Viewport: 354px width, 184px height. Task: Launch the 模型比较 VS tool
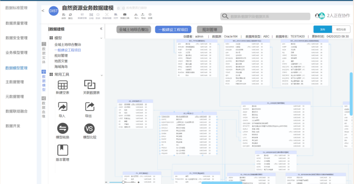coord(89,129)
